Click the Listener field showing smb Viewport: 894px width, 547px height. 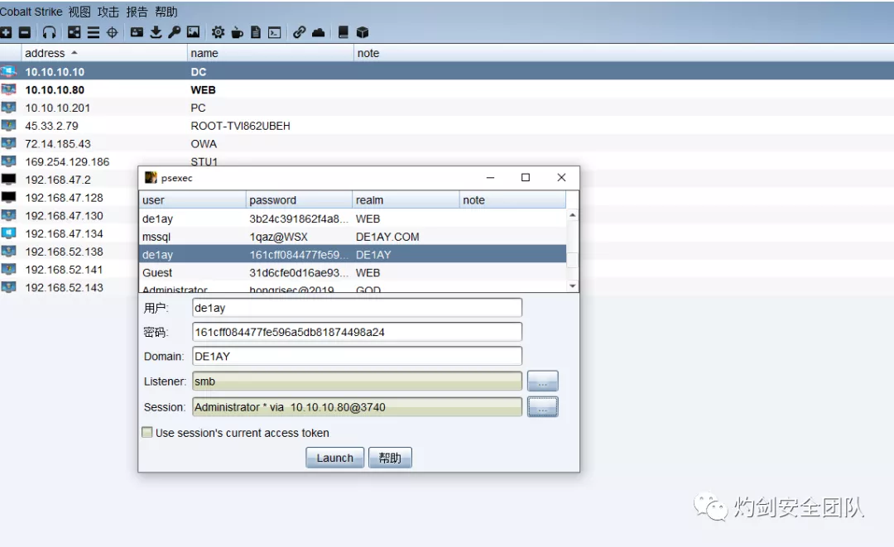(357, 381)
